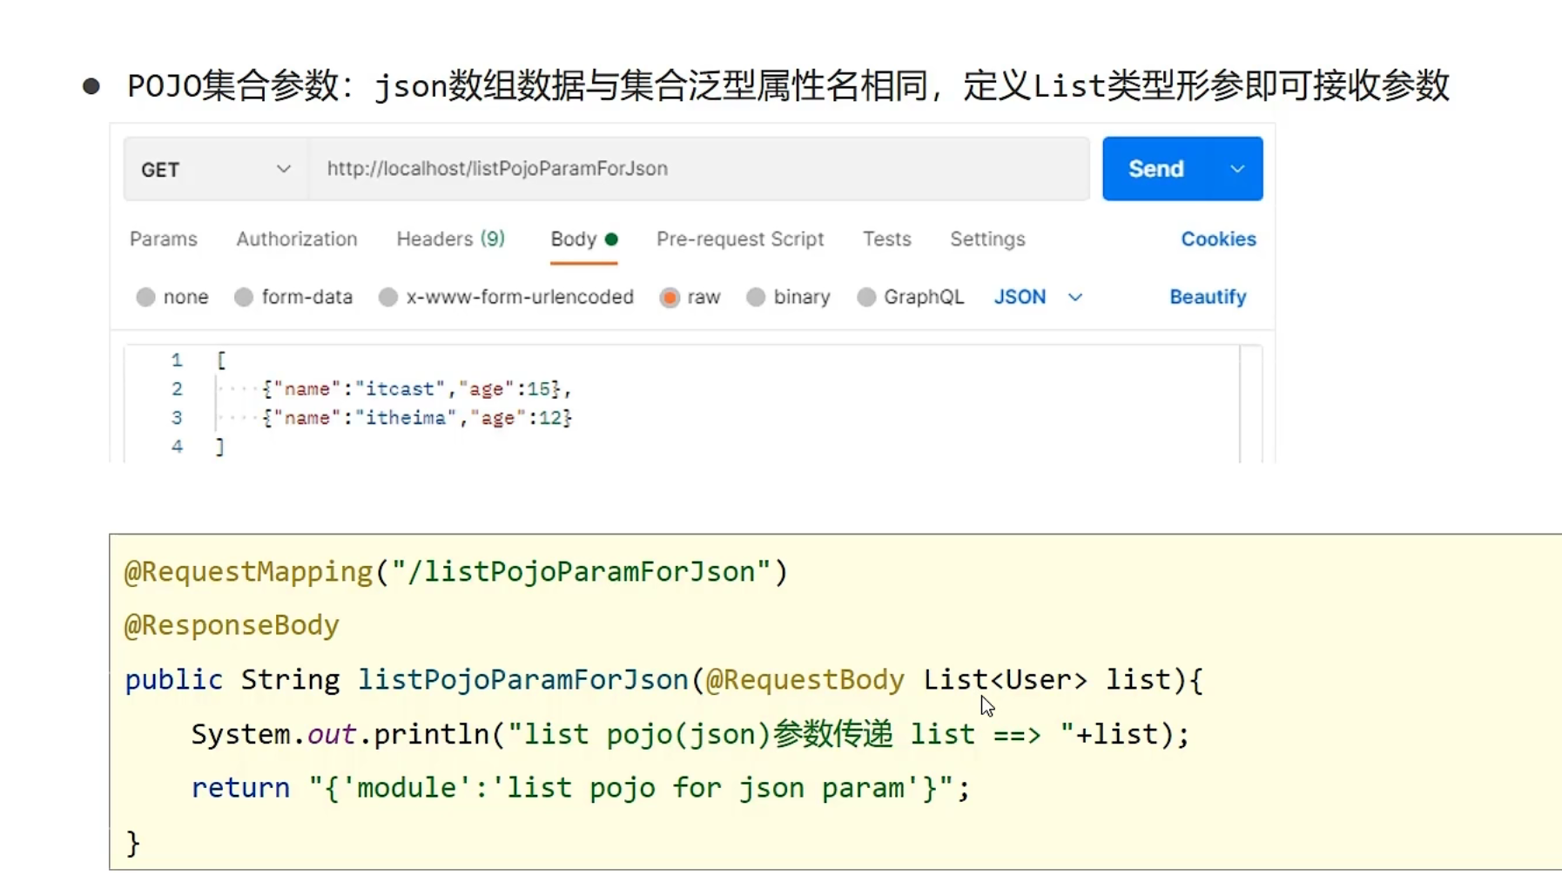Viewport: 1562px width, 882px height.
Task: Open the Pre-request Script tab
Action: pyautogui.click(x=740, y=239)
